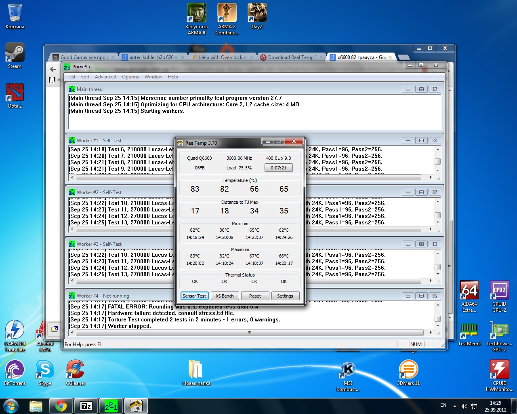Click Worker #1 vertical scrollbar thumb

(437, 161)
